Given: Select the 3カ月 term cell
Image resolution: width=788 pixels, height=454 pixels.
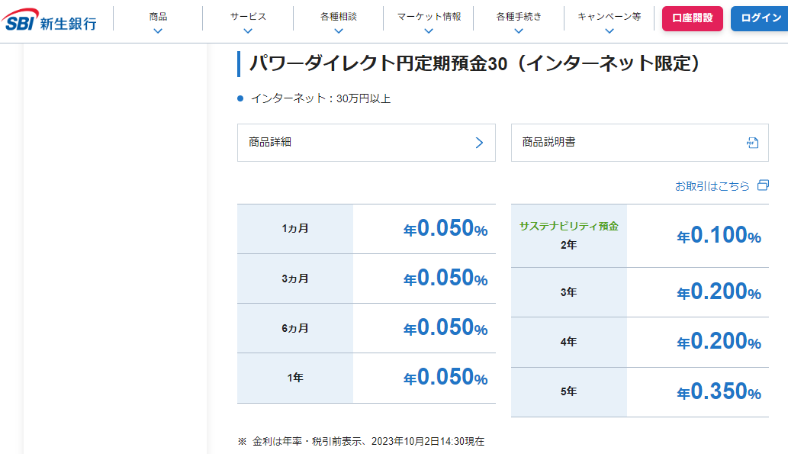Looking at the screenshot, I should pyautogui.click(x=295, y=279).
